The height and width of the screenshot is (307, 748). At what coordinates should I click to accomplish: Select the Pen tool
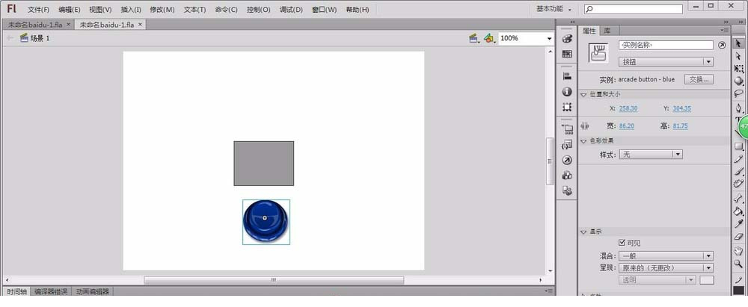pos(738,108)
